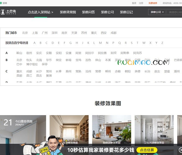This screenshot has height=155, width=182.
Task: Select letter Z in pinyin filter
Action: point(162,43)
